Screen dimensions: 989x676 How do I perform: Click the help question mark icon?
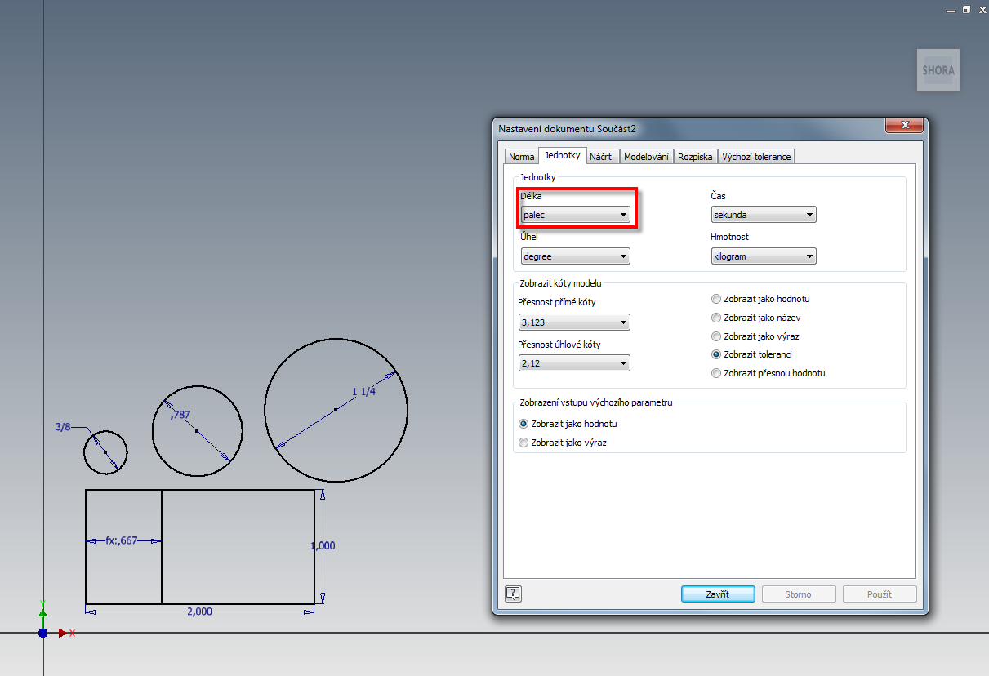[x=514, y=594]
